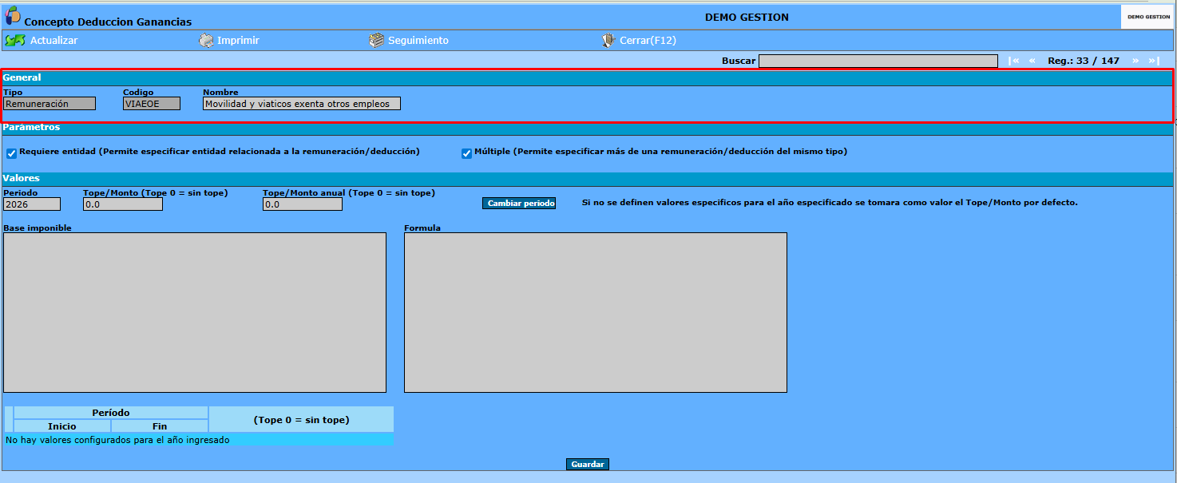Click inside the Formula text area
Screen dimensions: 1177x483
596,313
